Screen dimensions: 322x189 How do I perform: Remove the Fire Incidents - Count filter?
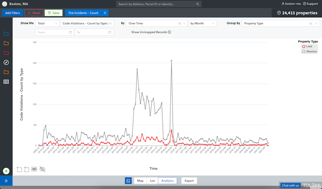105,13
